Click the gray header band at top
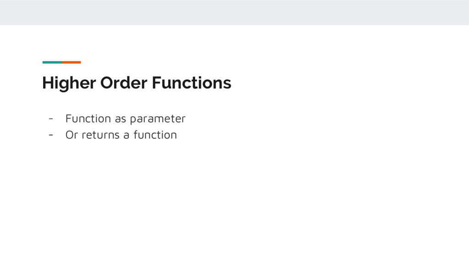The image size is (469, 264). [x=234, y=12]
